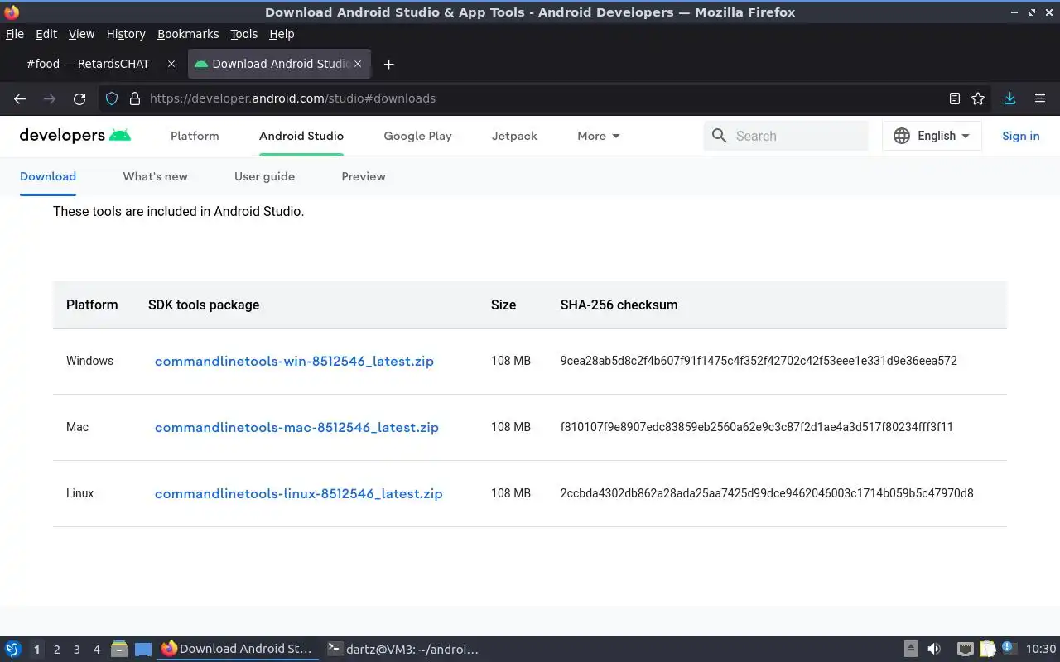Click the clipboard tray icon
The image size is (1060, 662).
click(988, 649)
